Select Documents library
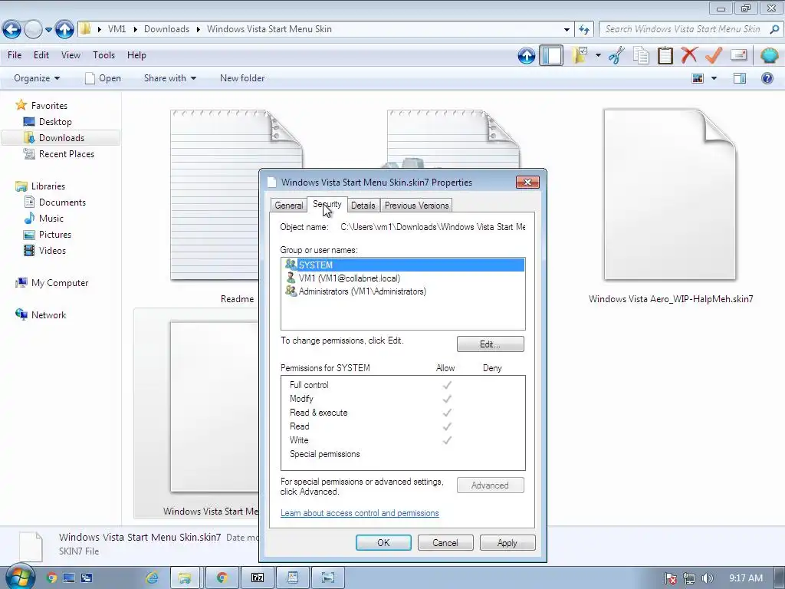 pos(62,202)
